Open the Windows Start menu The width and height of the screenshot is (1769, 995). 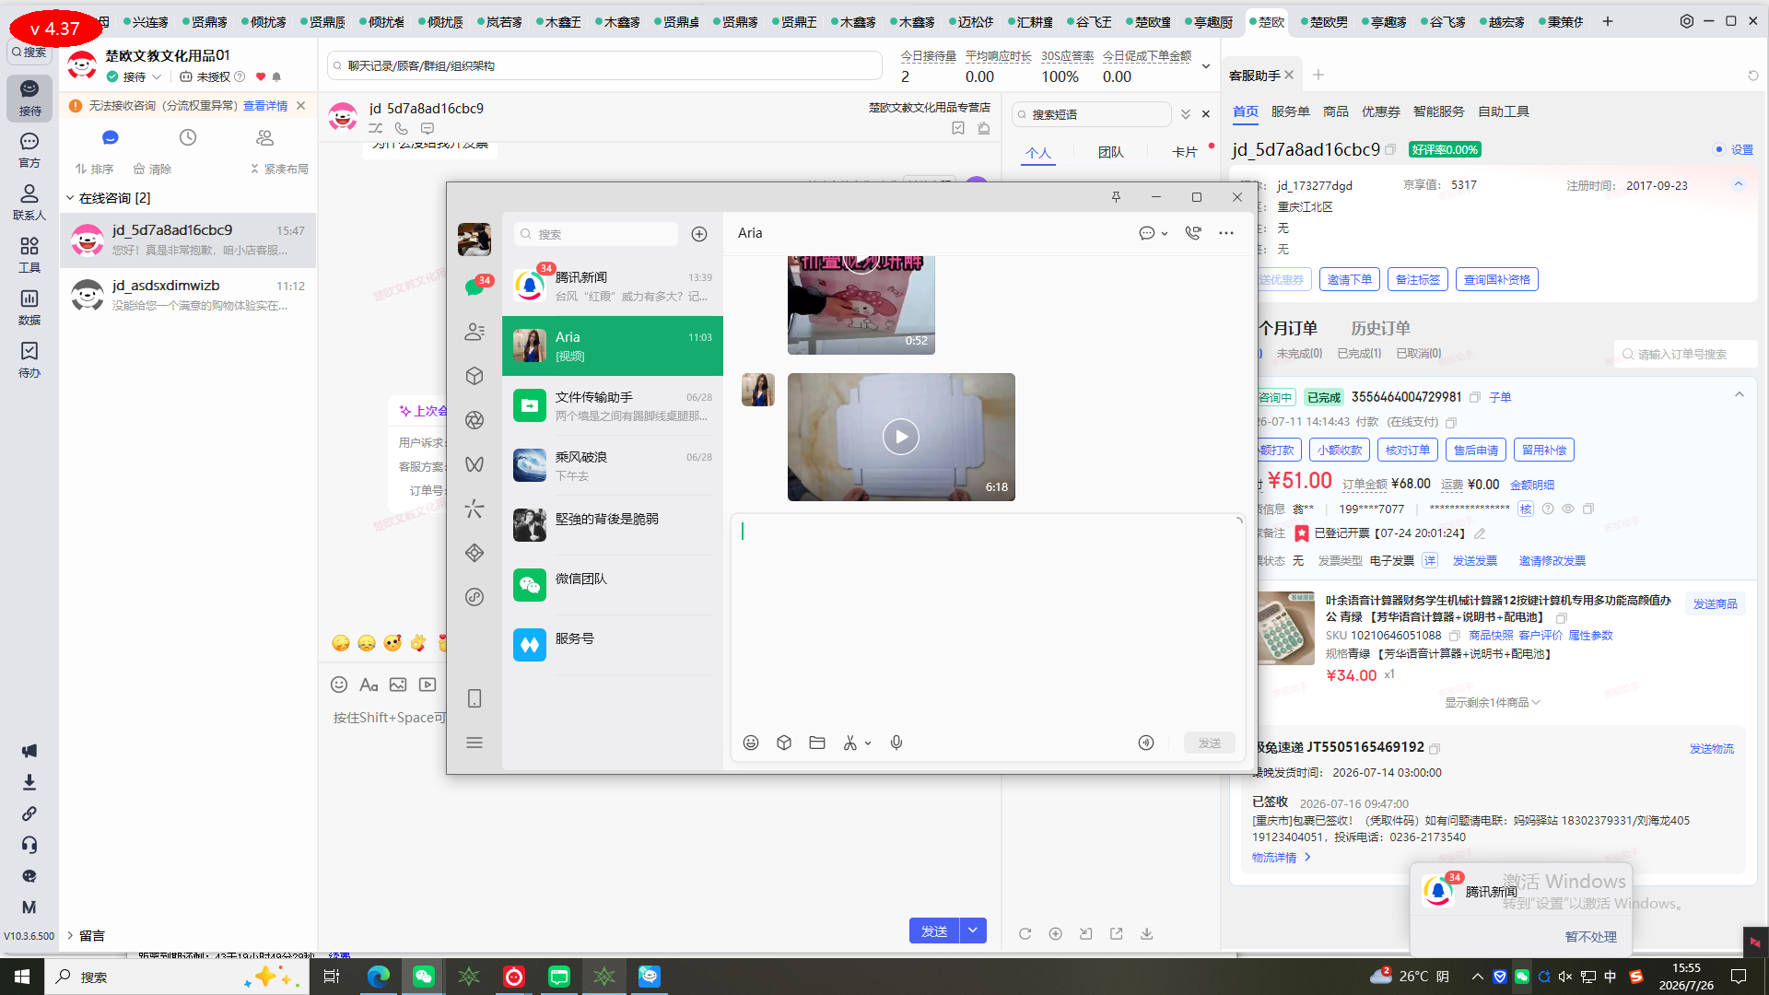22,977
